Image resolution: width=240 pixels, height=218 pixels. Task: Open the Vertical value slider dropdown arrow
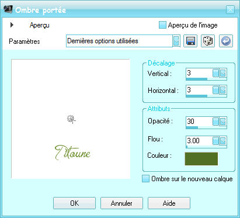click(x=223, y=73)
